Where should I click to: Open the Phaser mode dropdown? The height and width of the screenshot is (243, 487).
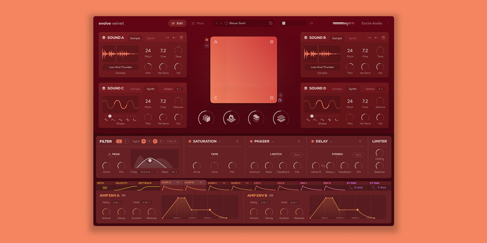[273, 141]
